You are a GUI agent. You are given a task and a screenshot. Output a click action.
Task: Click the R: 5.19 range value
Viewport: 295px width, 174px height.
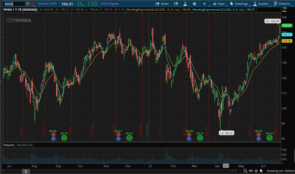click(x=120, y=10)
